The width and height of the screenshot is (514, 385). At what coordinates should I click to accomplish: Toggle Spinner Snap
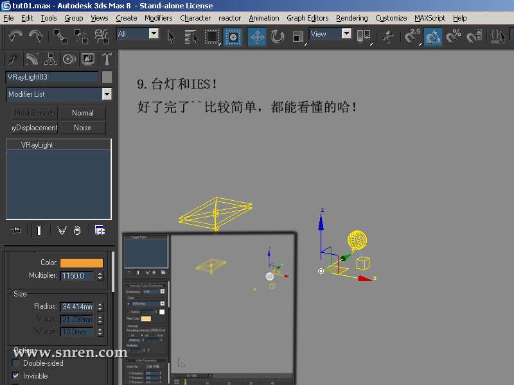[474, 37]
